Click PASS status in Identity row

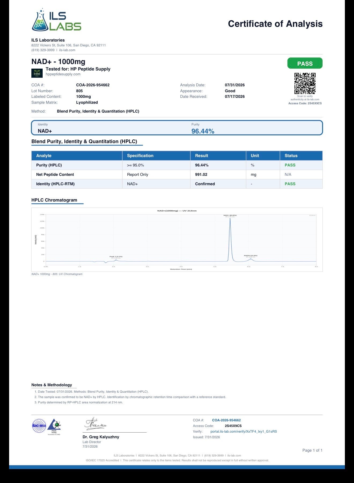(x=290, y=184)
